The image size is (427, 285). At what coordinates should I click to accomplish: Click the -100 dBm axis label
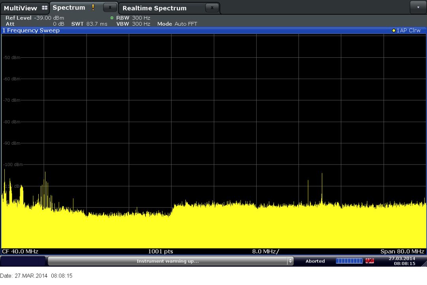tap(13, 164)
